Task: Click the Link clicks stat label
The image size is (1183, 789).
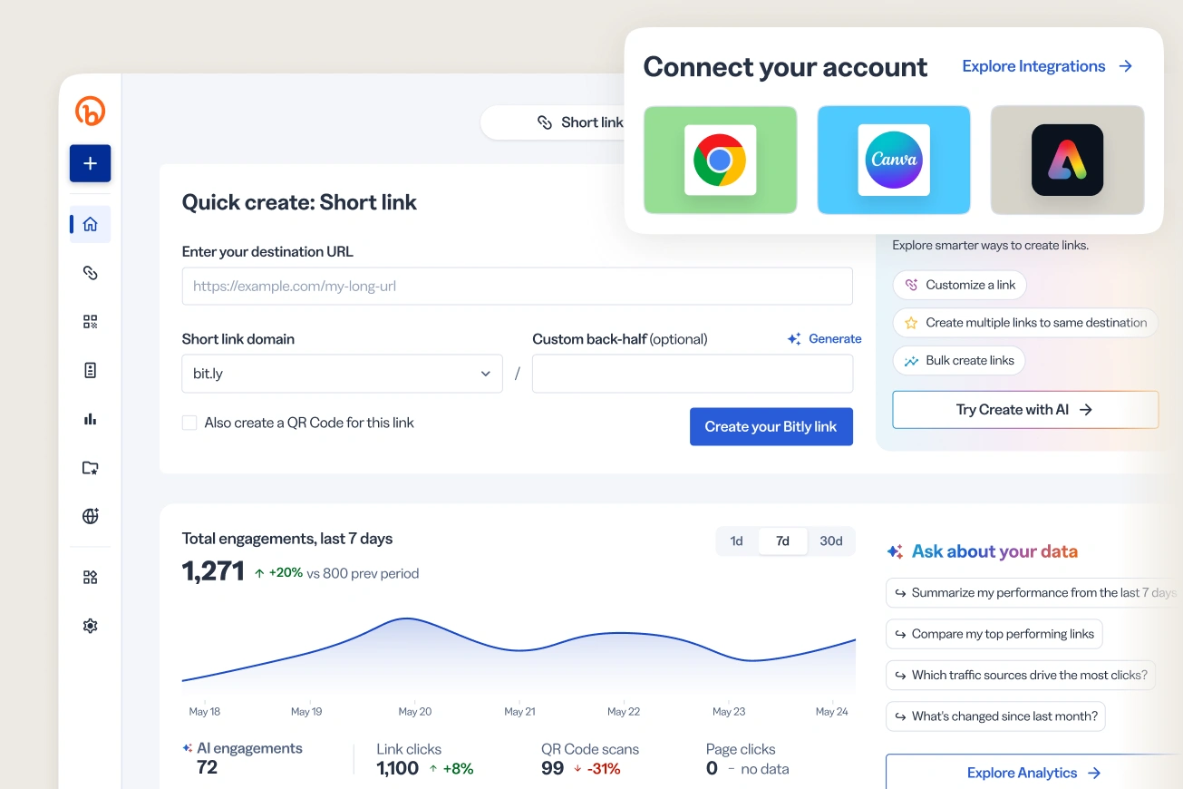Action: 409,749
